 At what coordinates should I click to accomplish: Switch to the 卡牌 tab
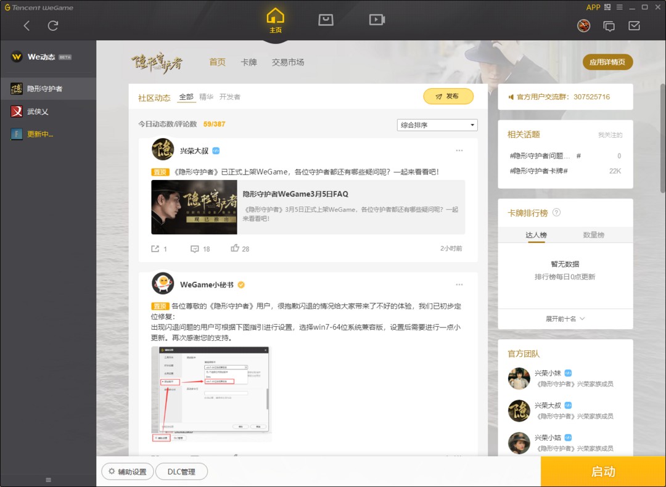pyautogui.click(x=249, y=62)
